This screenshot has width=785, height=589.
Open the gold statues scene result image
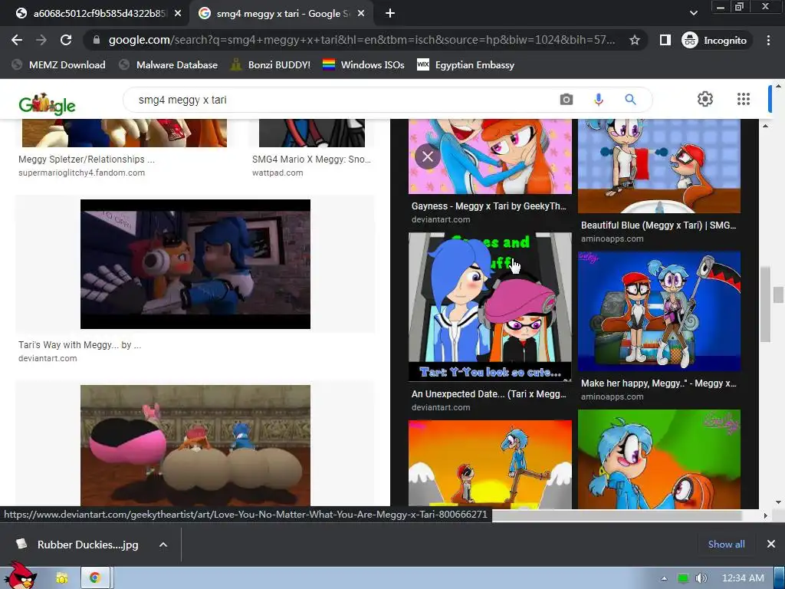point(195,446)
